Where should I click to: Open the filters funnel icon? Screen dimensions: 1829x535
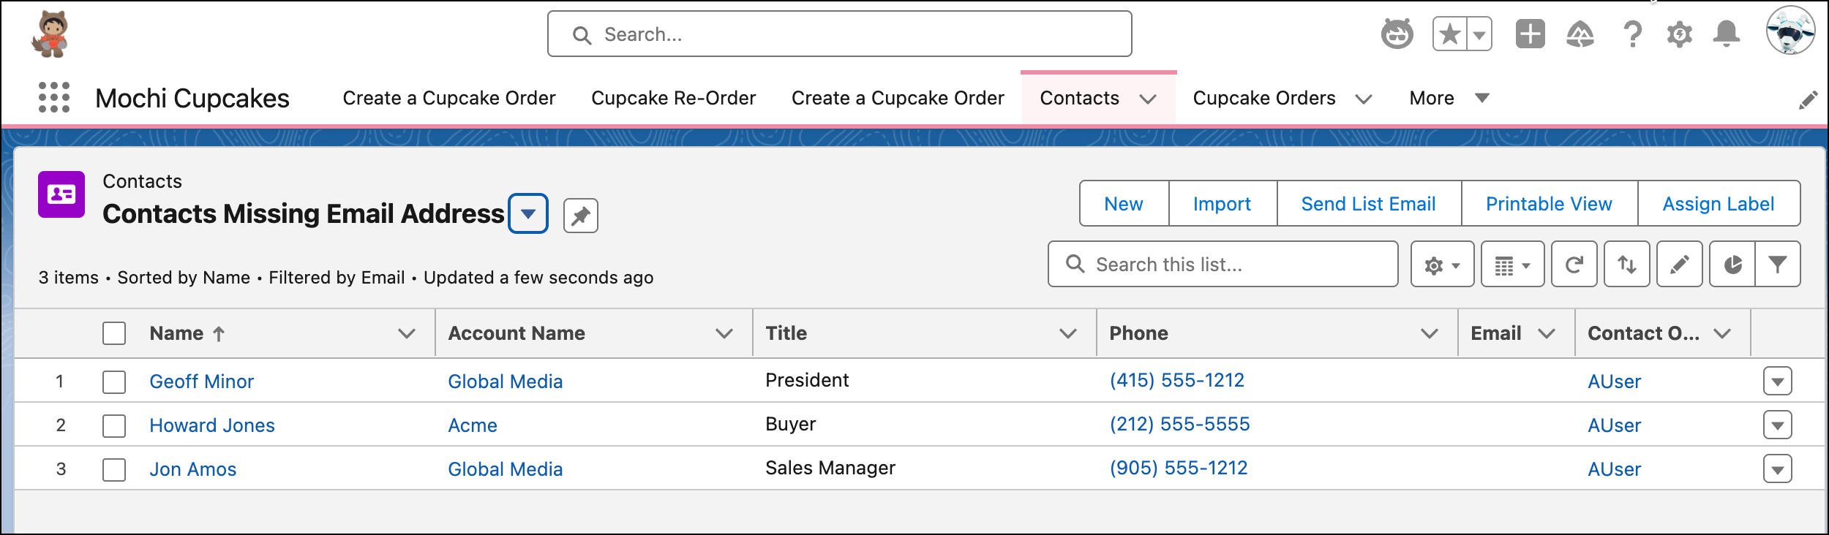click(x=1778, y=265)
